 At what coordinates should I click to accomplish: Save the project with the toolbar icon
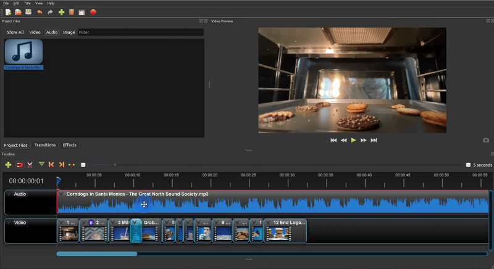tap(28, 12)
